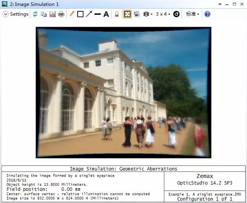Click the Settings label
247x203 pixels.
(19, 14)
